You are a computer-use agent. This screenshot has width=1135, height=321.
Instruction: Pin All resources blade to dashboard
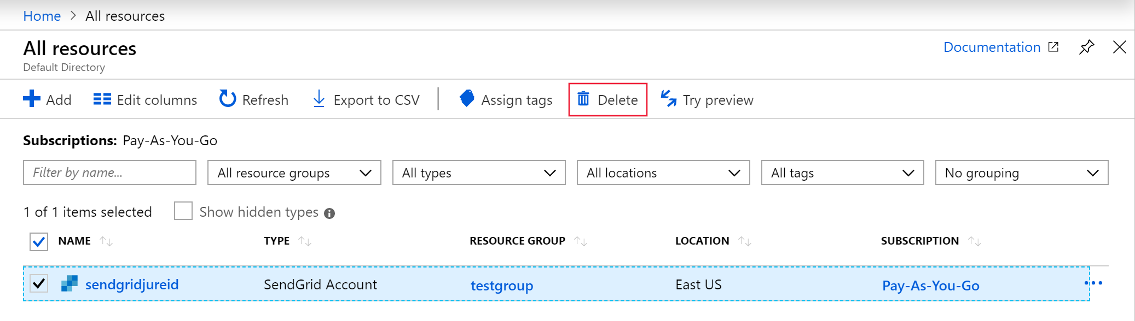(1086, 47)
